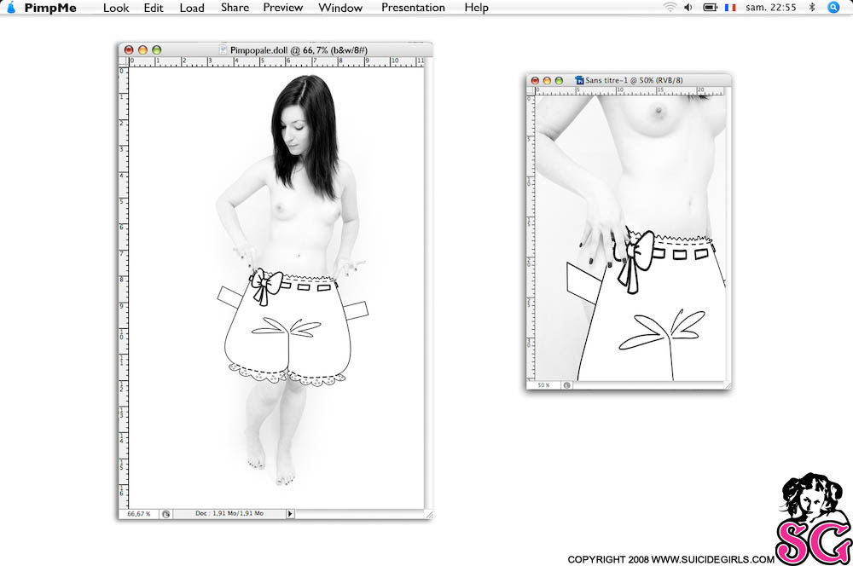The width and height of the screenshot is (853, 566).
Task: Close the Sans titre-1 window
Action: [x=536, y=80]
